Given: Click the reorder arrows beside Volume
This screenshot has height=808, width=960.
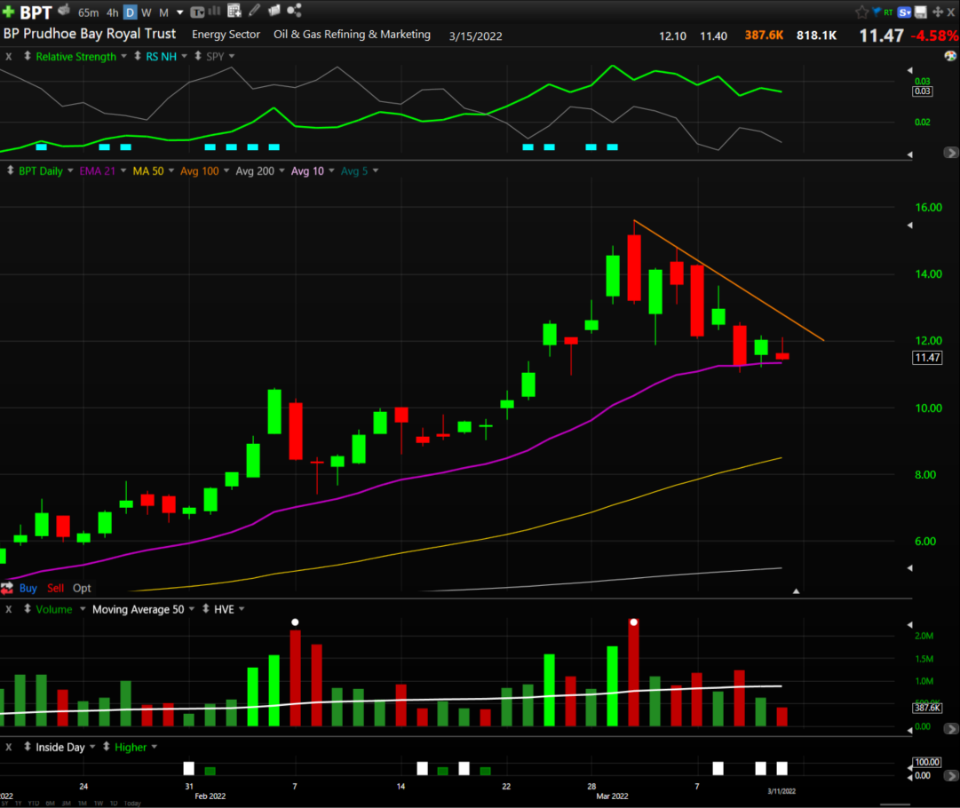Looking at the screenshot, I should coord(28,609).
